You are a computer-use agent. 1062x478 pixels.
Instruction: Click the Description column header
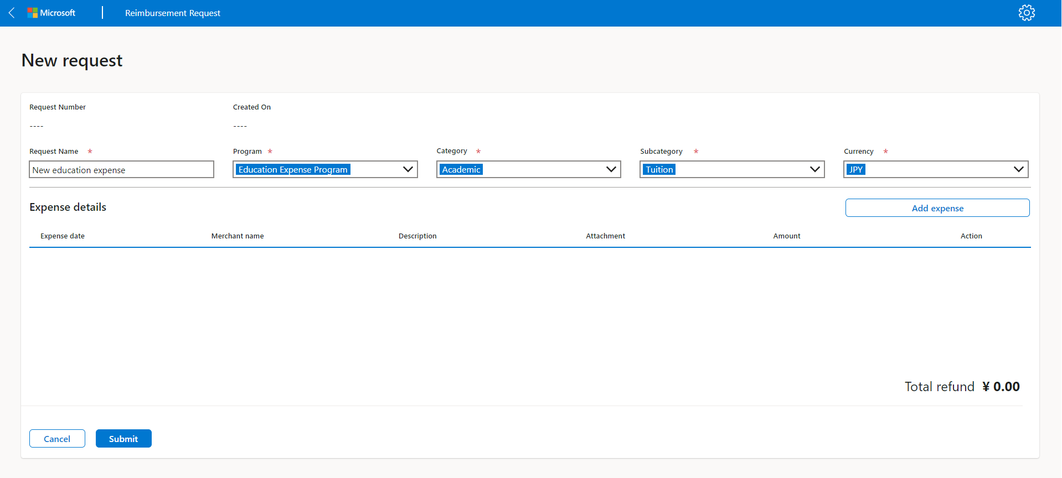417,236
